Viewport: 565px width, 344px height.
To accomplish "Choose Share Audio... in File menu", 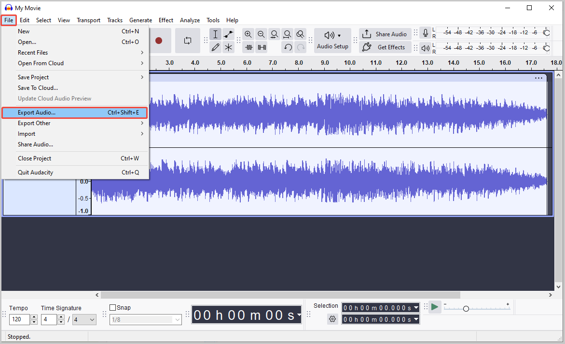I will tap(75, 144).
